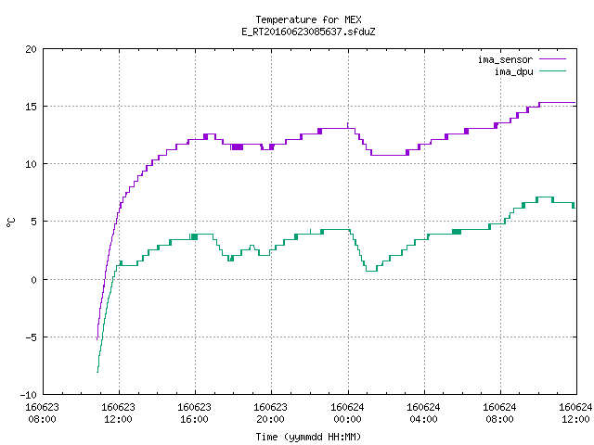Click the y-axis tick label 20

[x=31, y=49]
